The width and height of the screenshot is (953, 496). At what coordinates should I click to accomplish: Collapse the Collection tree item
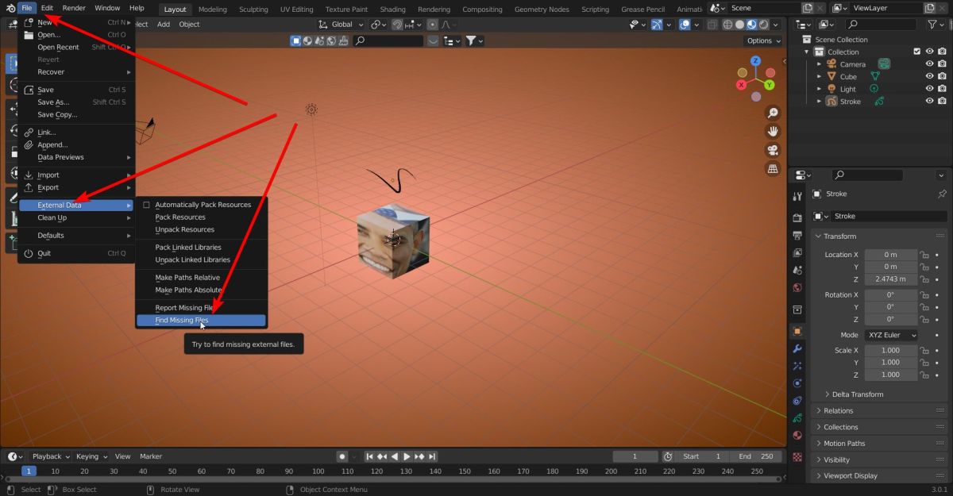[x=807, y=52]
